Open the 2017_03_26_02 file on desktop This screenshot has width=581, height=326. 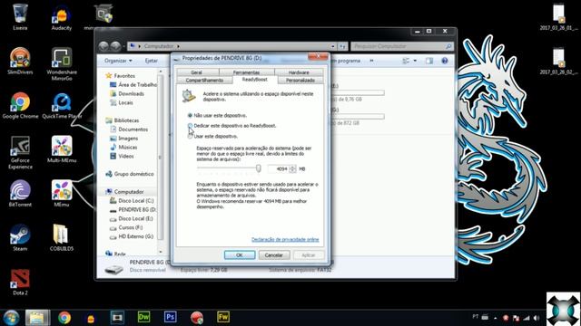tap(558, 61)
